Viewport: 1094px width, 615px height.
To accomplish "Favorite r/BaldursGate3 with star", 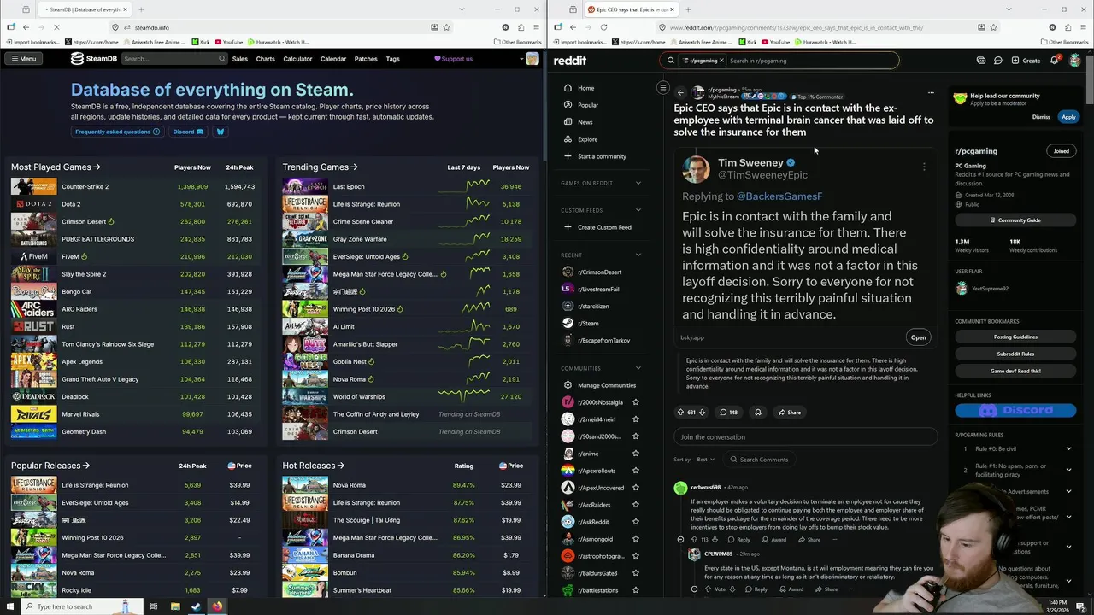I will pos(635,573).
